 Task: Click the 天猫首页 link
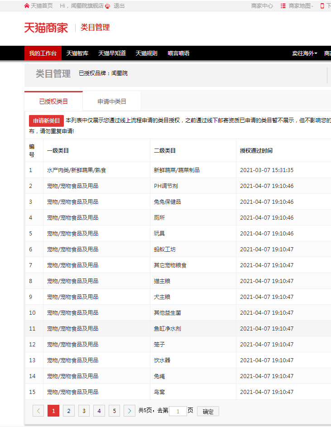pyautogui.click(x=41, y=6)
